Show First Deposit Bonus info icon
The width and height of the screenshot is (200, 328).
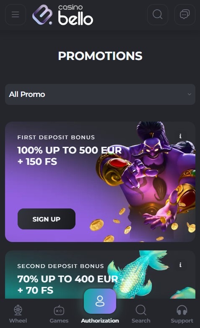[180, 136]
